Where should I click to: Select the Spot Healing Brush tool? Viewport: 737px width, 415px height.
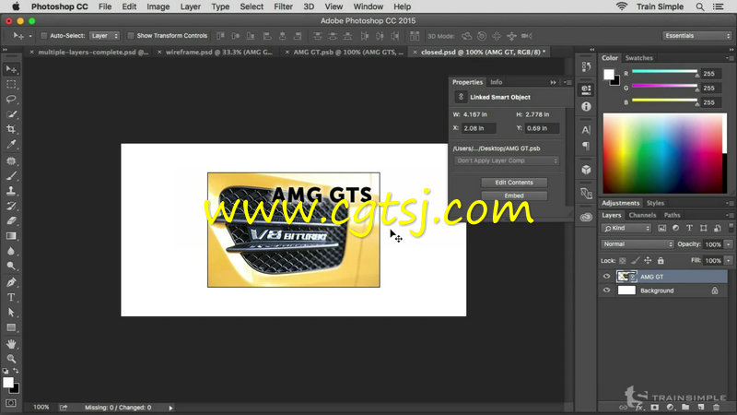[11, 160]
